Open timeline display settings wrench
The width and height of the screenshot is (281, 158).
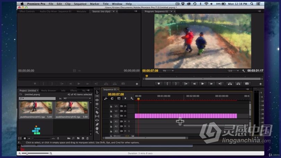[x=132, y=98]
